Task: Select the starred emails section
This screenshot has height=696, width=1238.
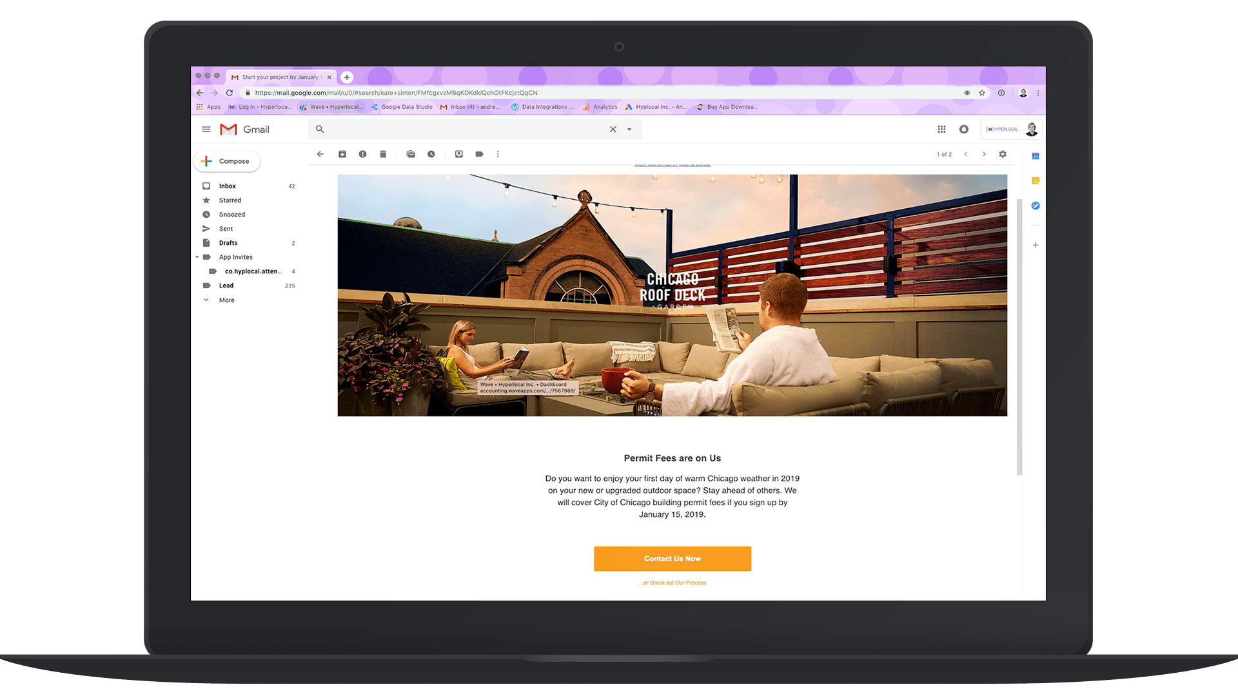Action: pos(229,200)
